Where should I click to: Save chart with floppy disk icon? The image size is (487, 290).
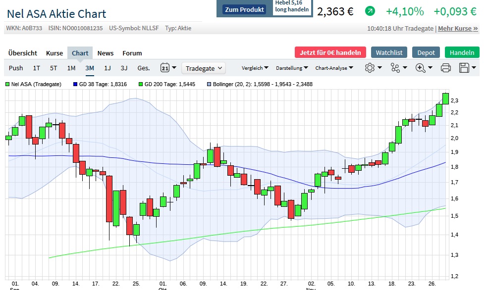(x=464, y=68)
